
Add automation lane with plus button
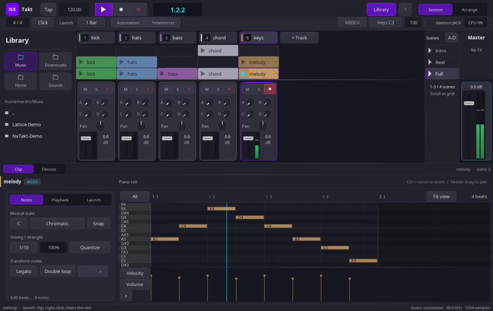click(126, 296)
